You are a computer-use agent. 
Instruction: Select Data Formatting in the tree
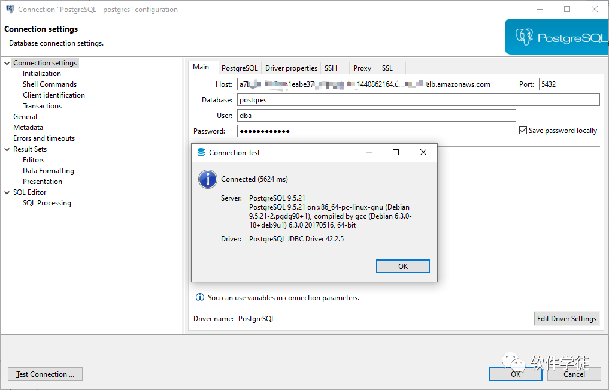[48, 171]
